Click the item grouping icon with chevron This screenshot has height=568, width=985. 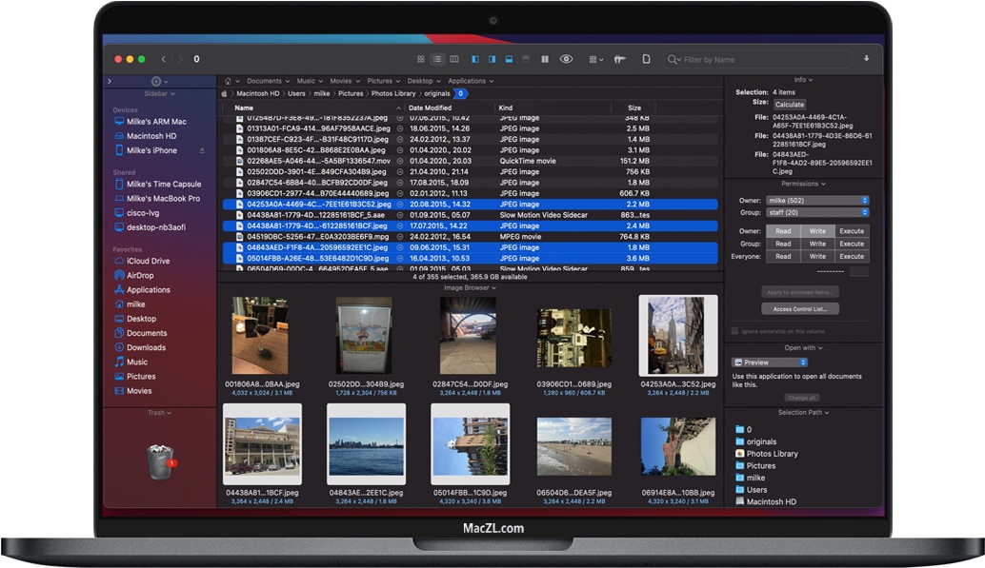click(595, 59)
